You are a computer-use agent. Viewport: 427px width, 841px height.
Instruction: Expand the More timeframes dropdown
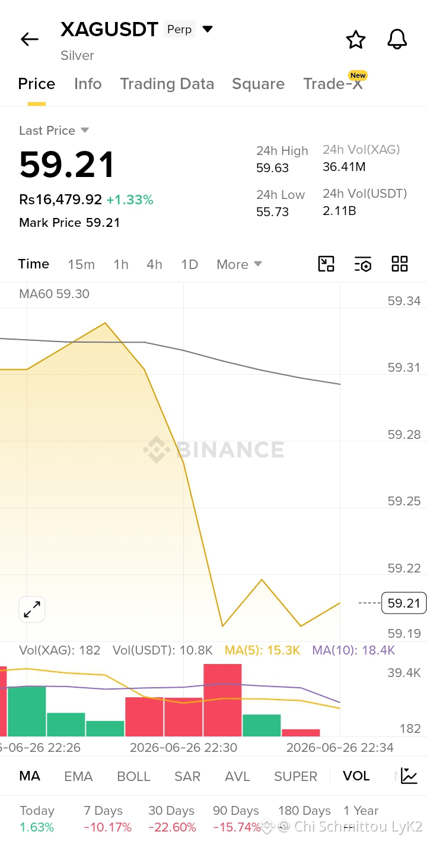point(239,264)
